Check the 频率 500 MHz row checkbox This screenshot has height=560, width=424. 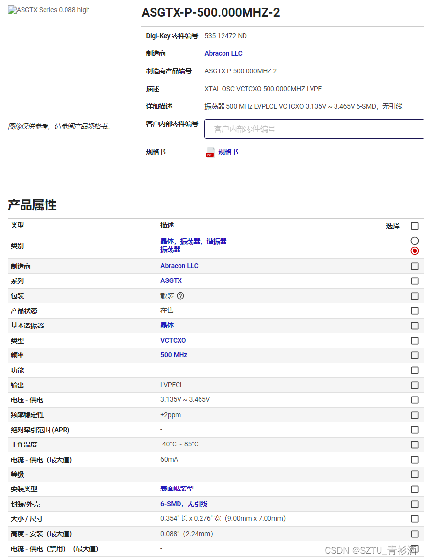415,355
